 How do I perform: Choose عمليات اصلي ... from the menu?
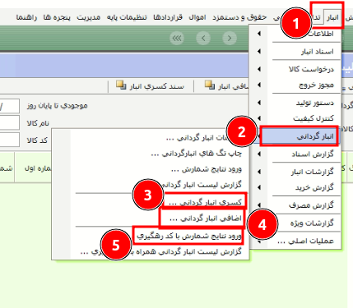pos(295,241)
